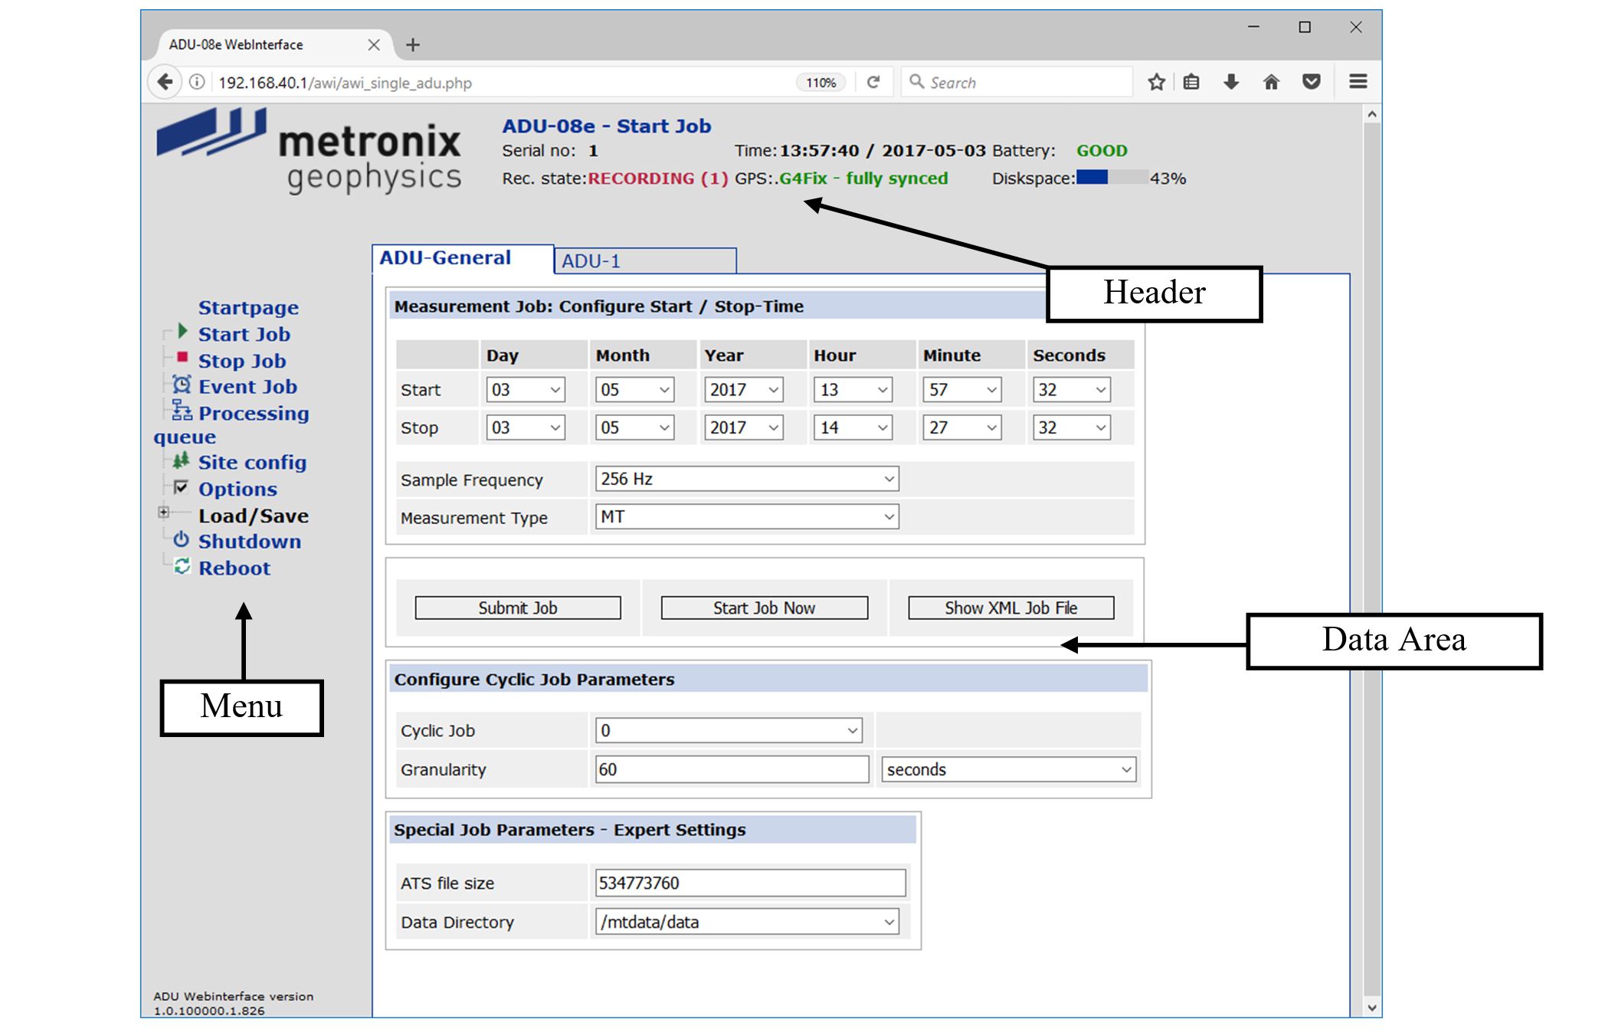This screenshot has height=1032, width=1605.
Task: Click the metronix geophysics logo
Action: (309, 150)
